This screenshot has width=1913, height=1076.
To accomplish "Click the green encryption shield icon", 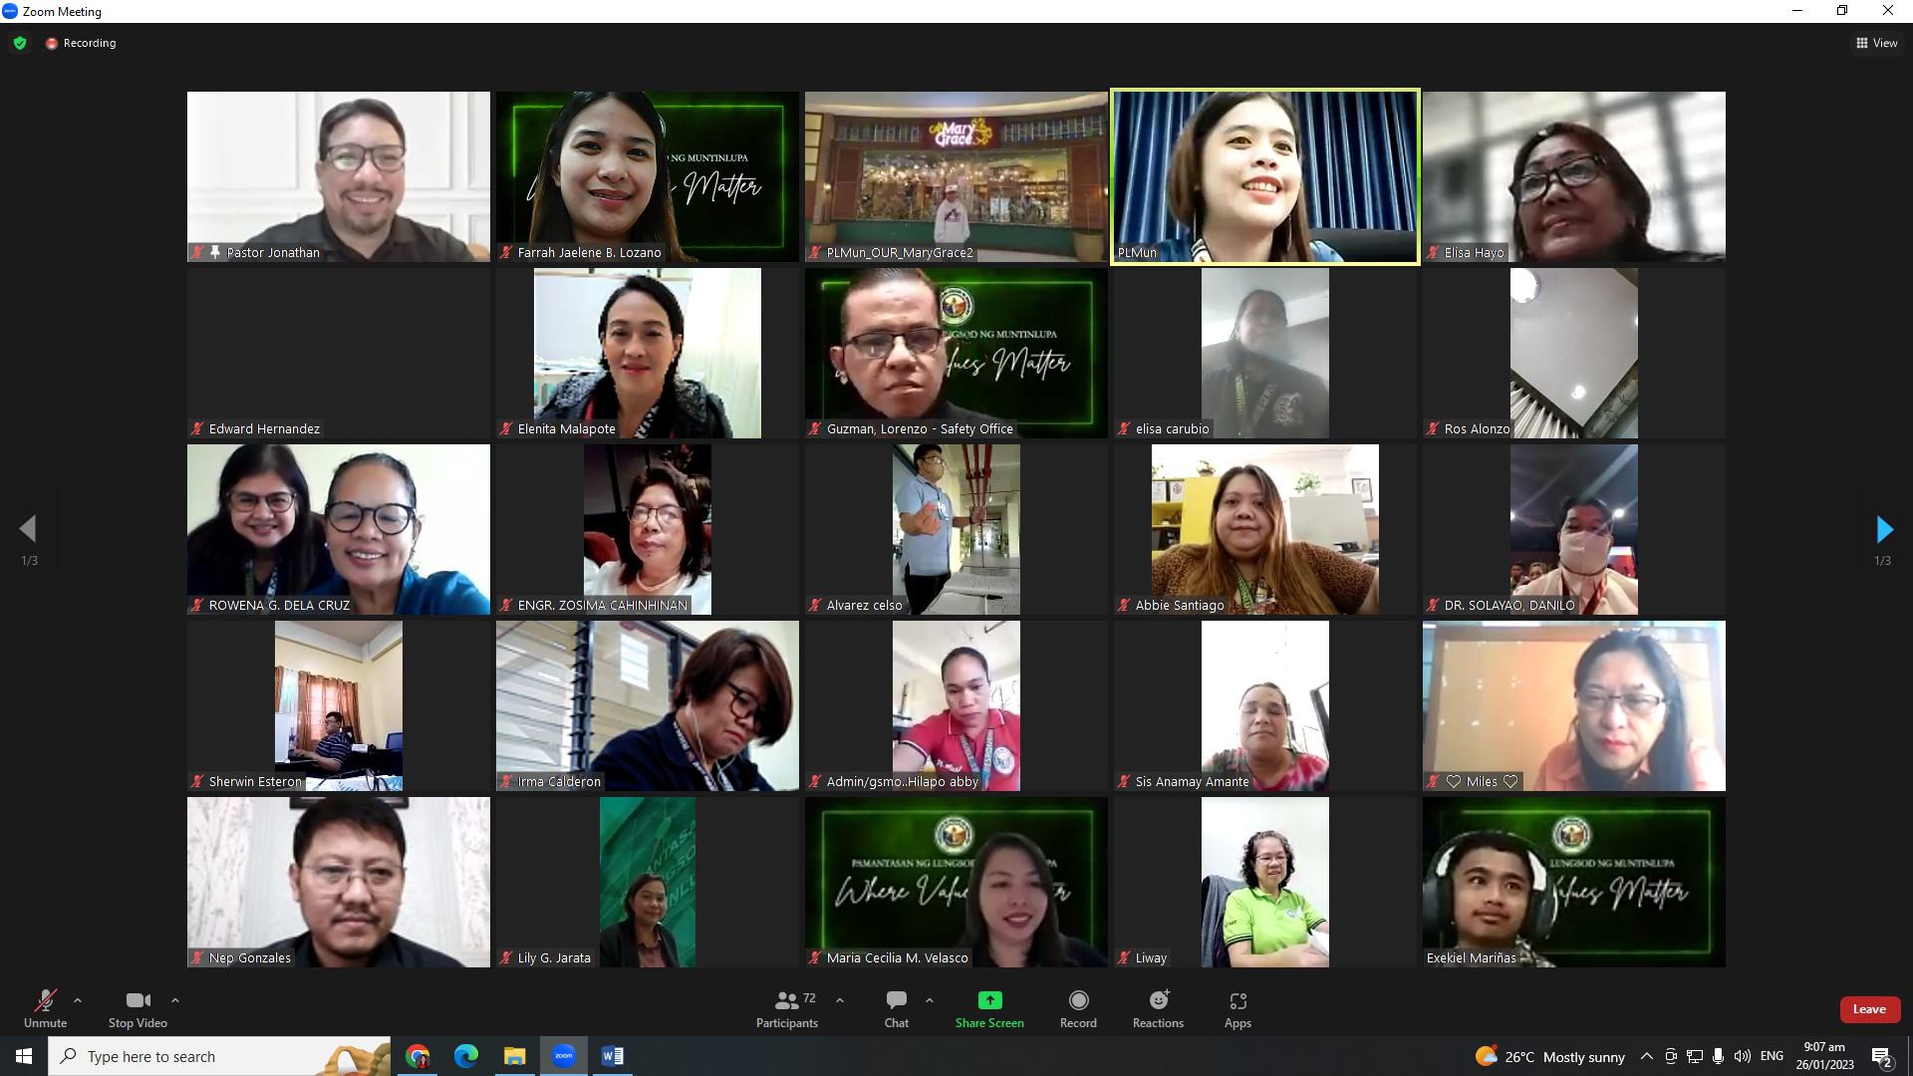I will pyautogui.click(x=20, y=43).
